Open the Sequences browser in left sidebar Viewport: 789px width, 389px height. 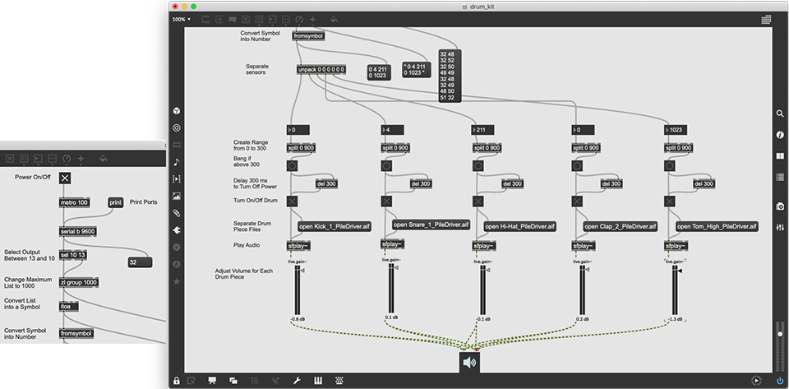176,179
